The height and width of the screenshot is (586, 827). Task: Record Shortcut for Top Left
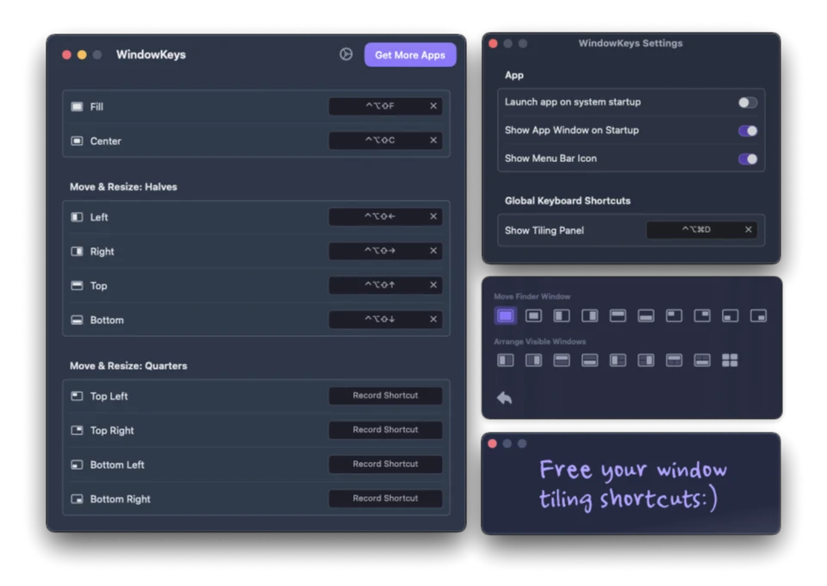click(385, 396)
